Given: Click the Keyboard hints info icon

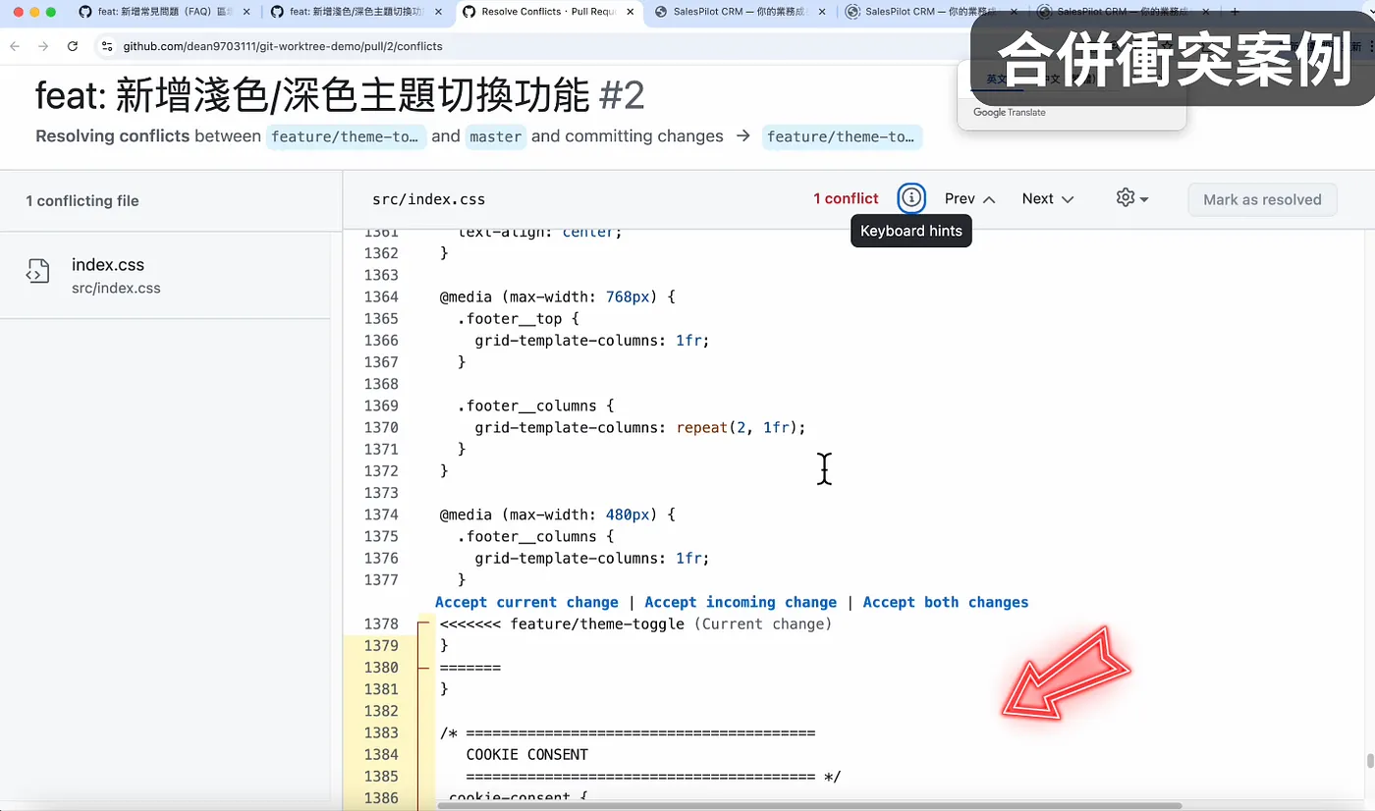Looking at the screenshot, I should [x=911, y=198].
